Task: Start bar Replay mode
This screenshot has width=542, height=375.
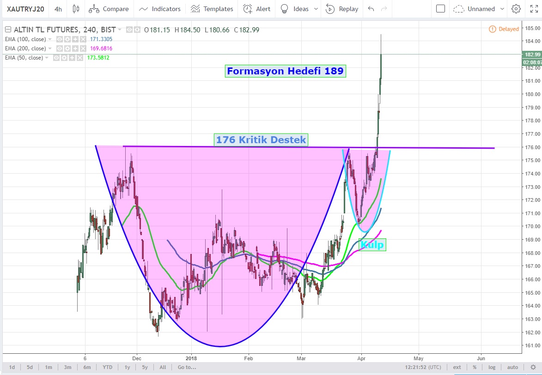Action: (342, 9)
